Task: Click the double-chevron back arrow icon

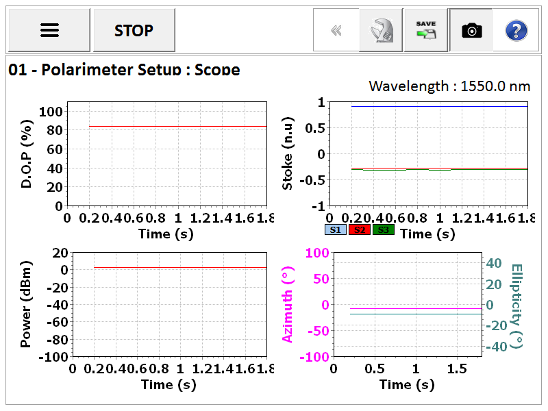Action: 336,30
